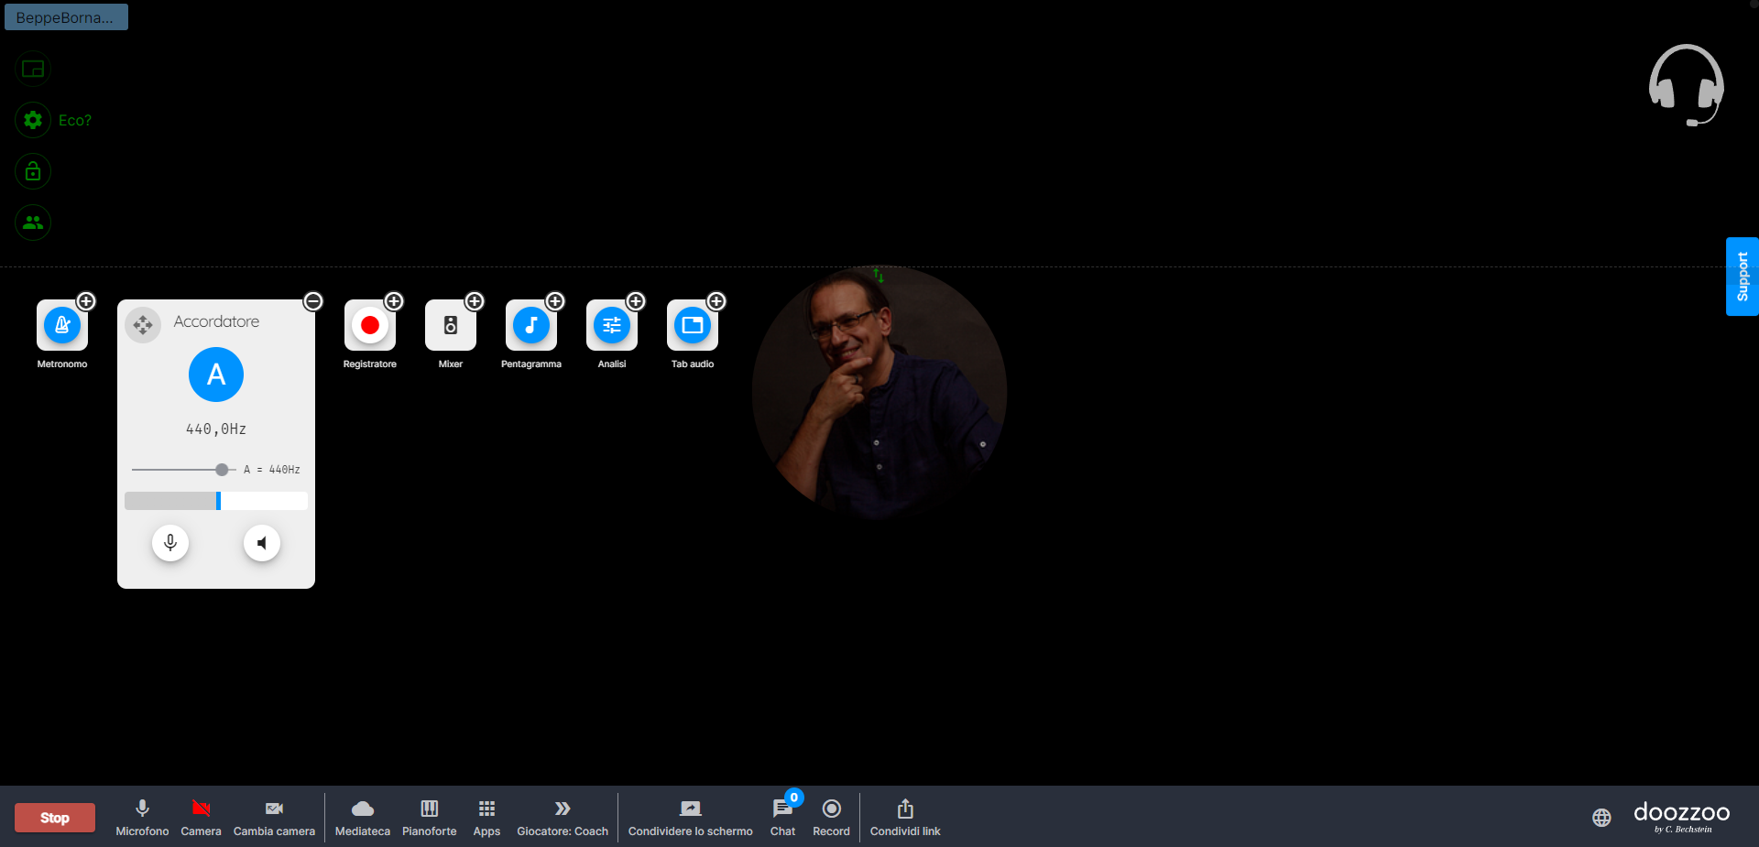This screenshot has width=1759, height=847.
Task: Open the Registratore recorder icon
Action: point(370,325)
